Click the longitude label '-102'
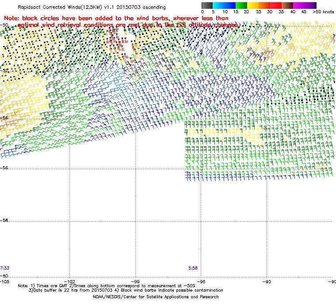Image resolution: width=336 pixels, height=304 pixels. pyautogui.click(x=70, y=282)
